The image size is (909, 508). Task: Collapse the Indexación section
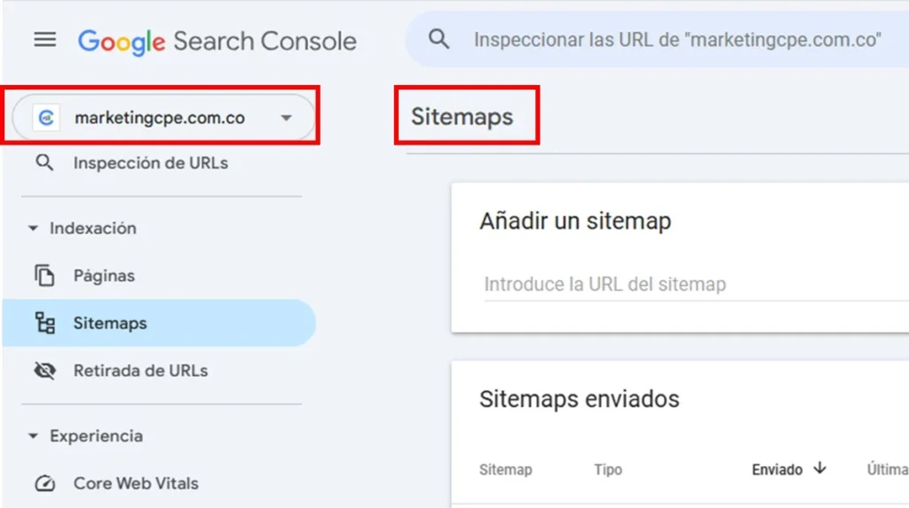tap(83, 228)
